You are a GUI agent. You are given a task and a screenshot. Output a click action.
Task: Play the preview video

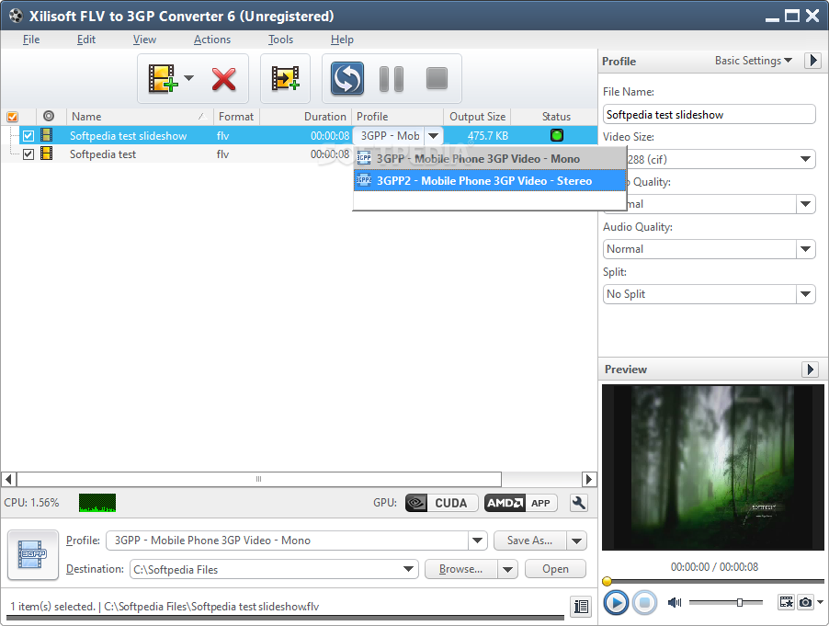coord(616,603)
